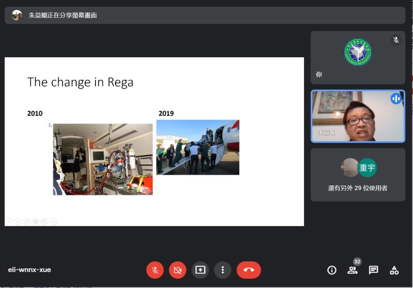
Task: Open the chat panel
Action: coord(373,270)
